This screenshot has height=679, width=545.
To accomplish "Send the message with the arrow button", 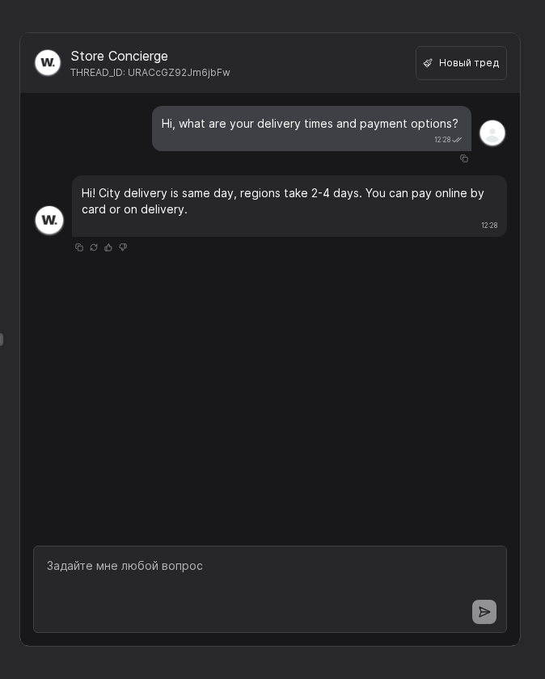I will coord(484,612).
